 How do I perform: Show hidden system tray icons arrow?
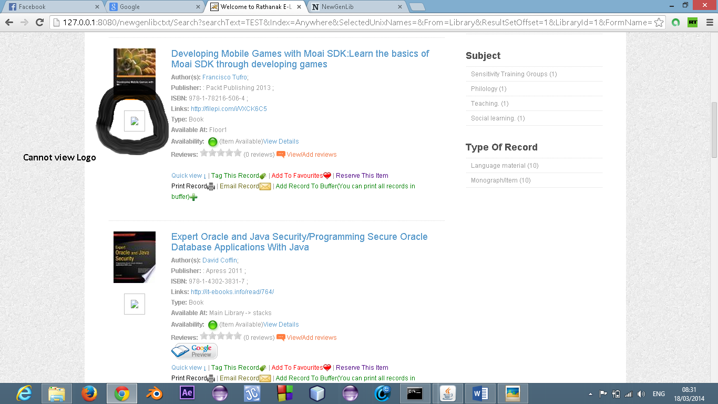tap(590, 393)
